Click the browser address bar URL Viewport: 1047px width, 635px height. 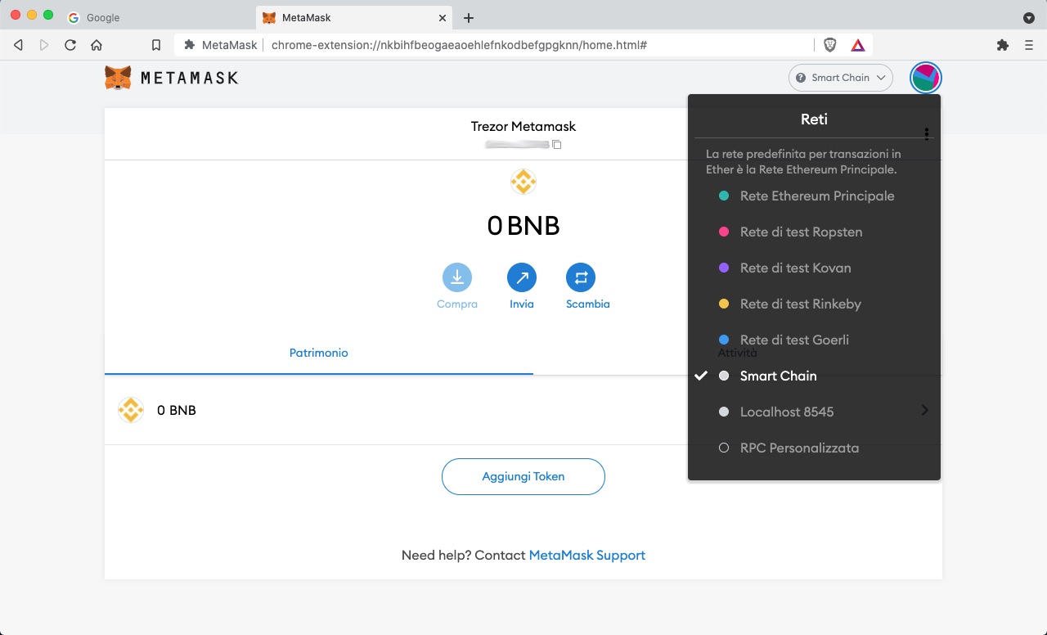pyautogui.click(x=459, y=45)
